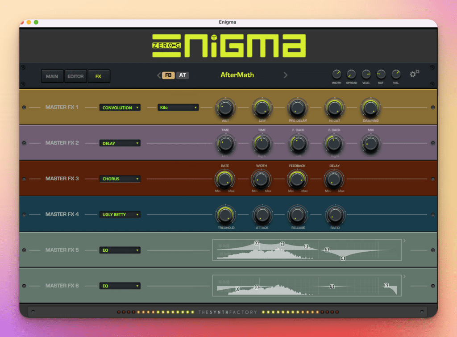Click the chorus DELAY knob
The height and width of the screenshot is (337, 457).
[x=334, y=179]
